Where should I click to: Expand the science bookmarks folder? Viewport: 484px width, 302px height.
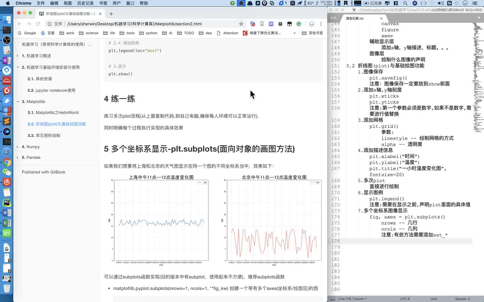tap(89, 33)
